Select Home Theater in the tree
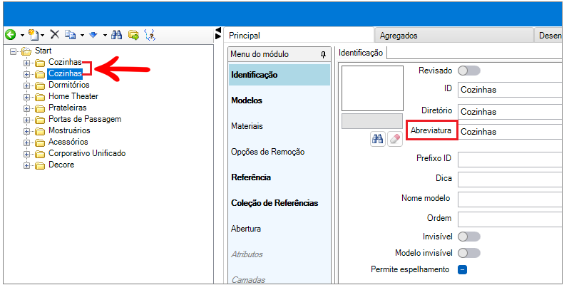This screenshot has width=564, height=285. tap(73, 96)
